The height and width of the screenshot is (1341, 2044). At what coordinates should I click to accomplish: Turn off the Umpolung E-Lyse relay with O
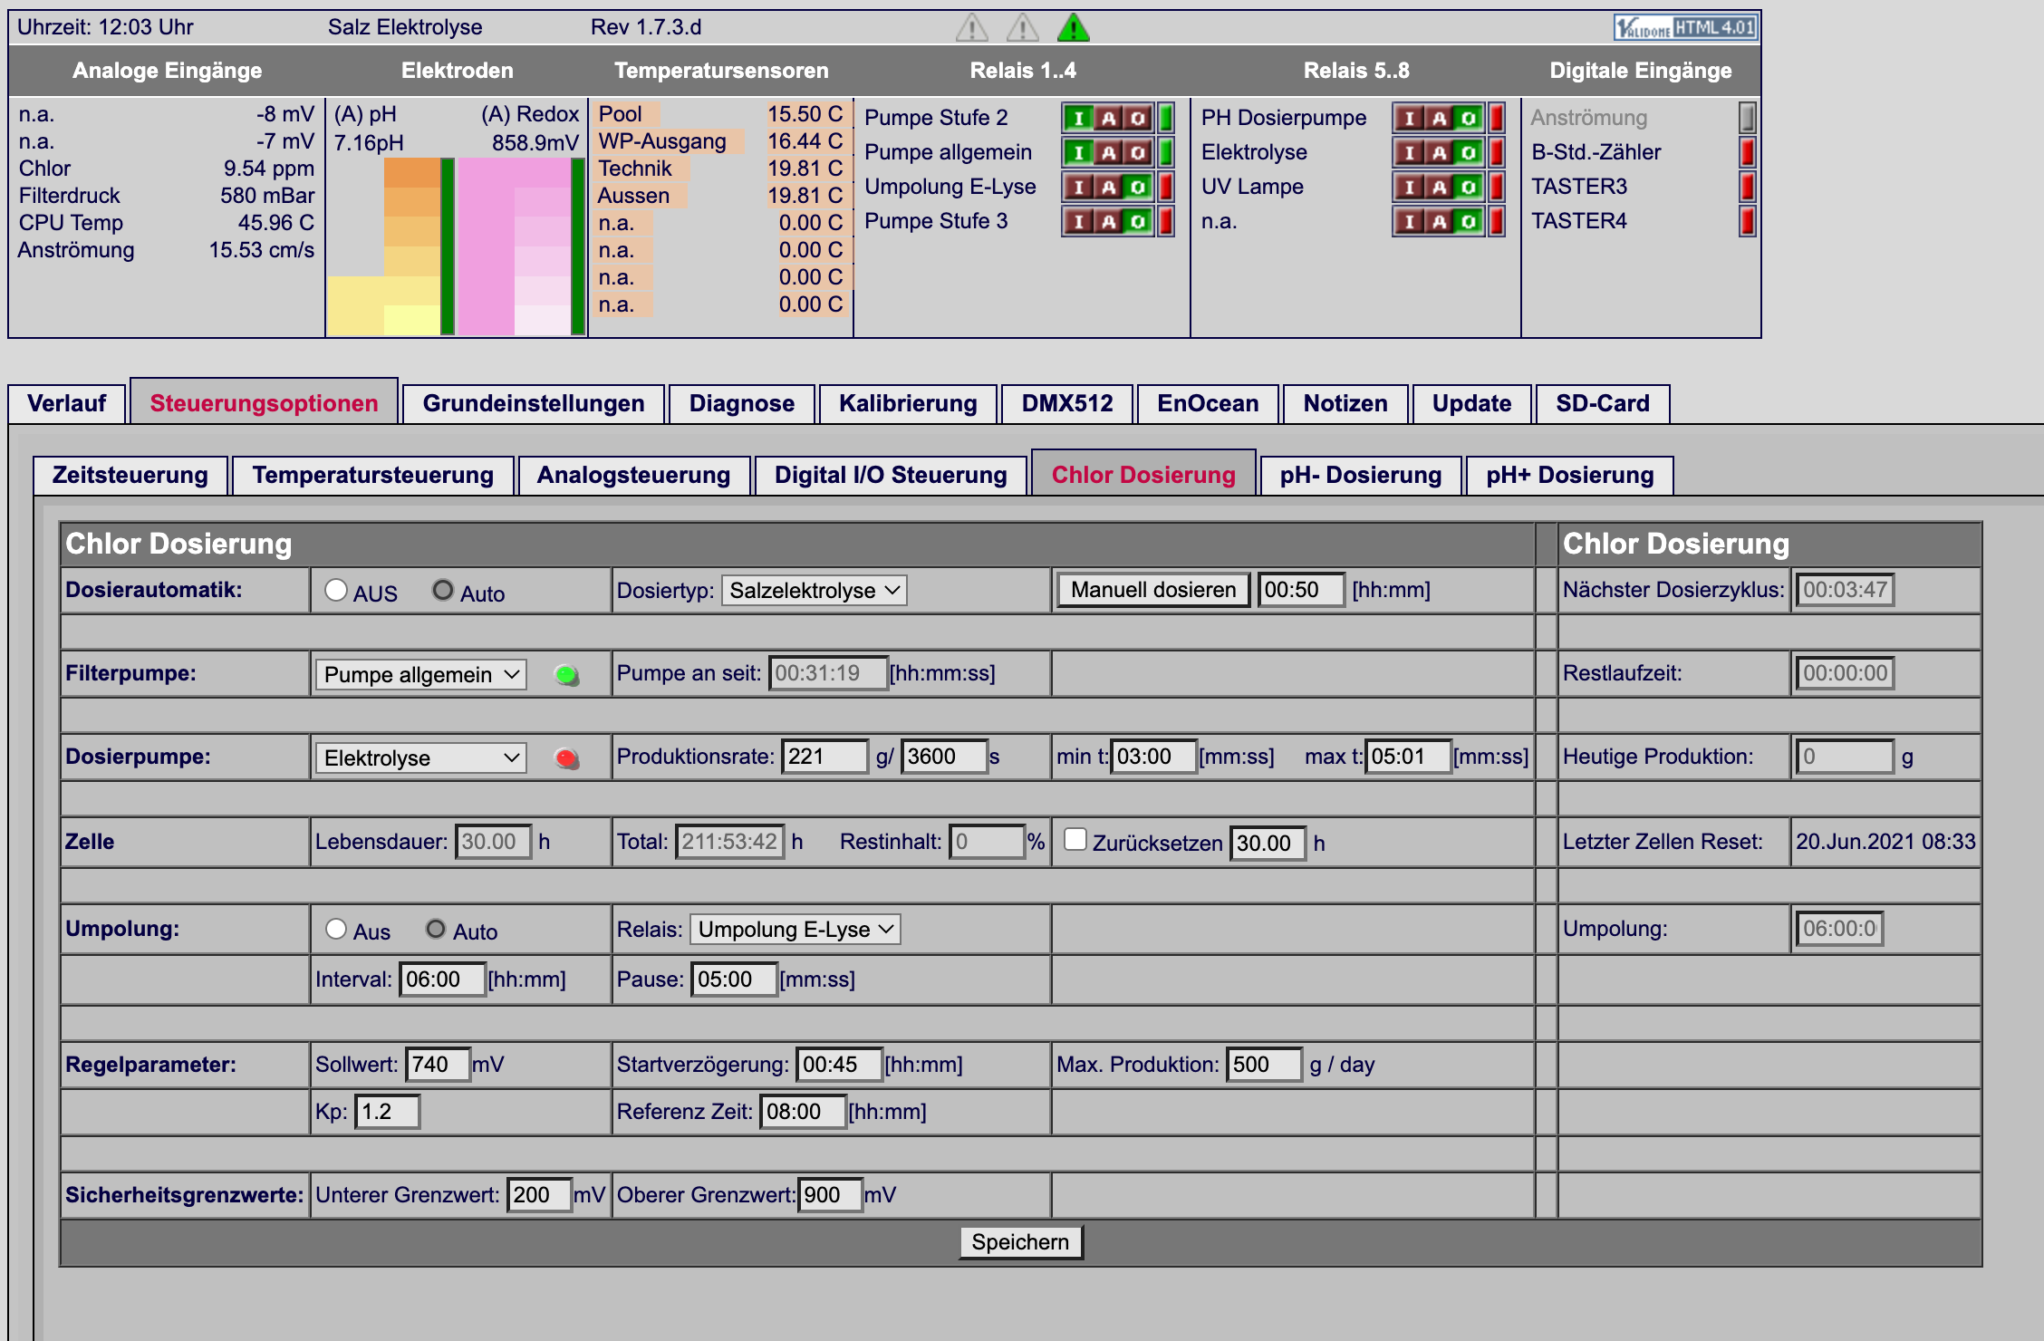(1138, 187)
